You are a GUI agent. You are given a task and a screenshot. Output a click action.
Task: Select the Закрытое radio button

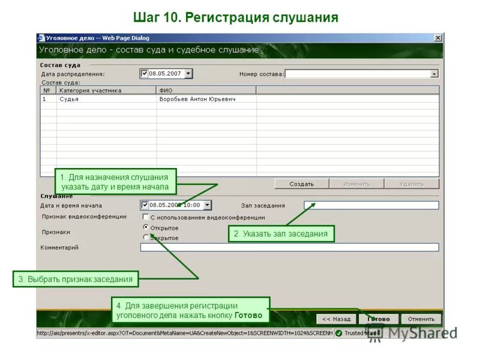[145, 238]
